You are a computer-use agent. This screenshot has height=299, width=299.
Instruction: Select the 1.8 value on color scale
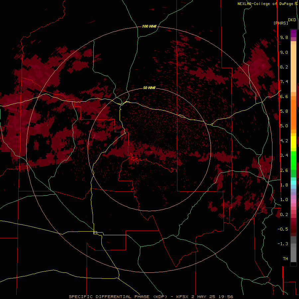click(x=284, y=185)
